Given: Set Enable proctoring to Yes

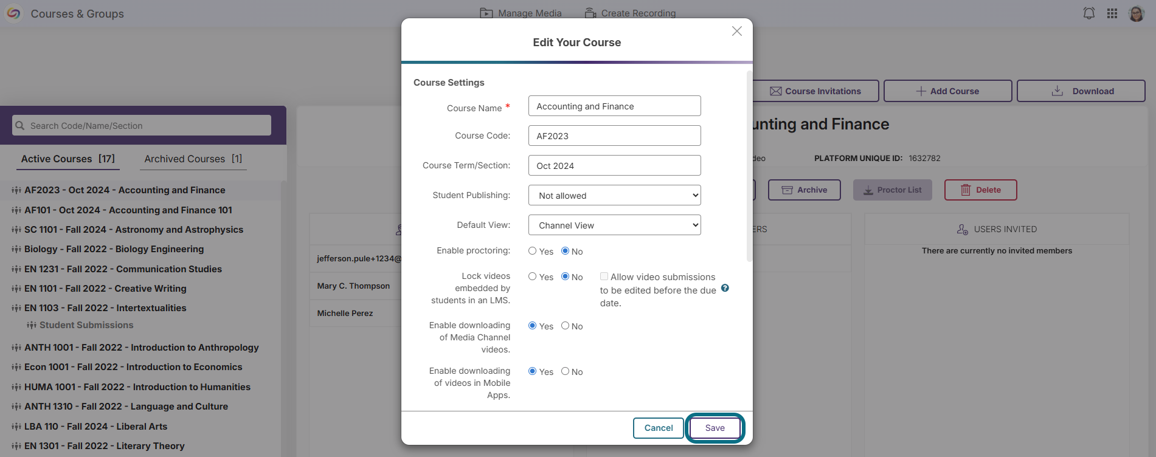Looking at the screenshot, I should pos(532,251).
